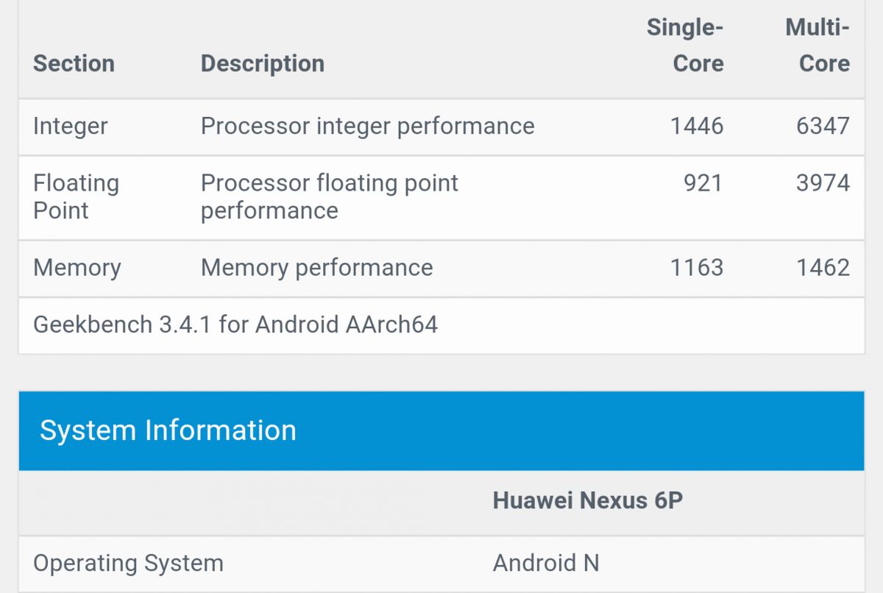Select Processor floating point performance description
Image resolution: width=883 pixels, height=593 pixels.
click(x=330, y=196)
